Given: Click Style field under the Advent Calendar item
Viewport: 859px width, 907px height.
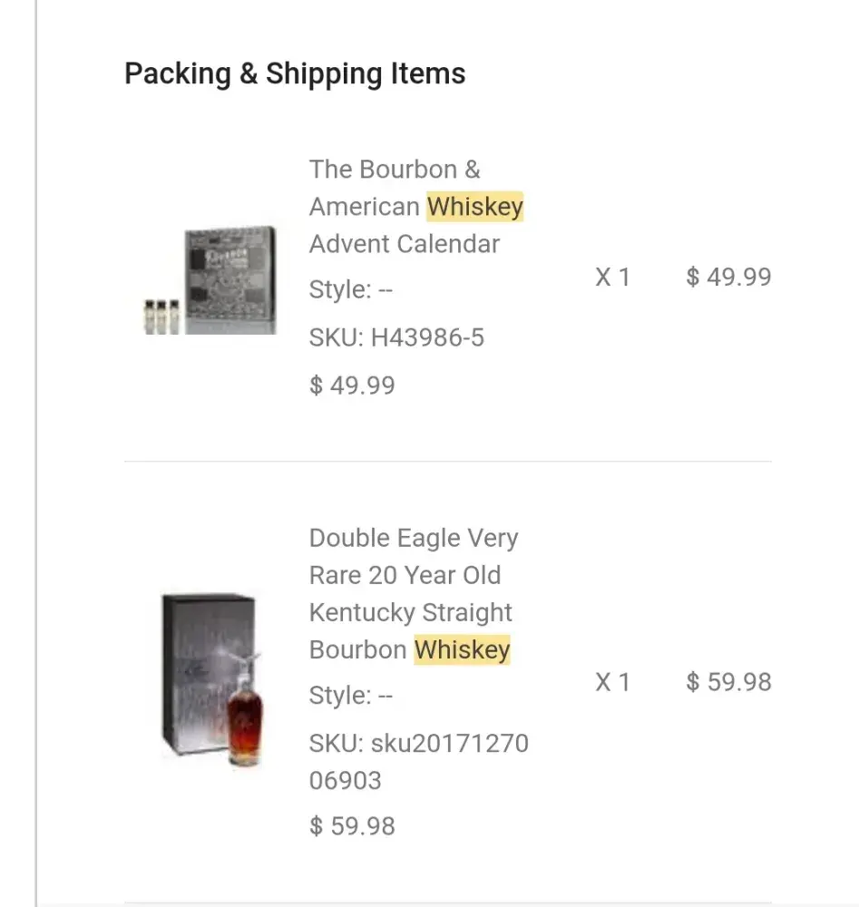Looking at the screenshot, I should click(x=351, y=290).
